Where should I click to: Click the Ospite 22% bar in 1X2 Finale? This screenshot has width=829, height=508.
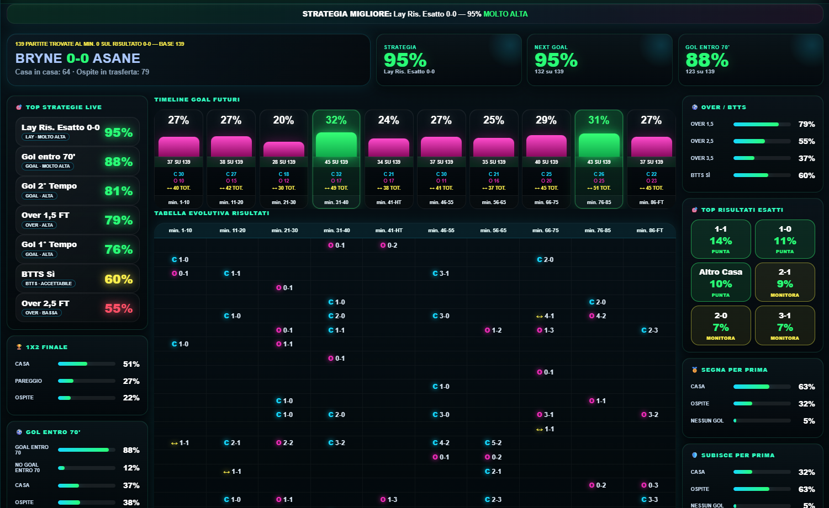click(x=87, y=398)
